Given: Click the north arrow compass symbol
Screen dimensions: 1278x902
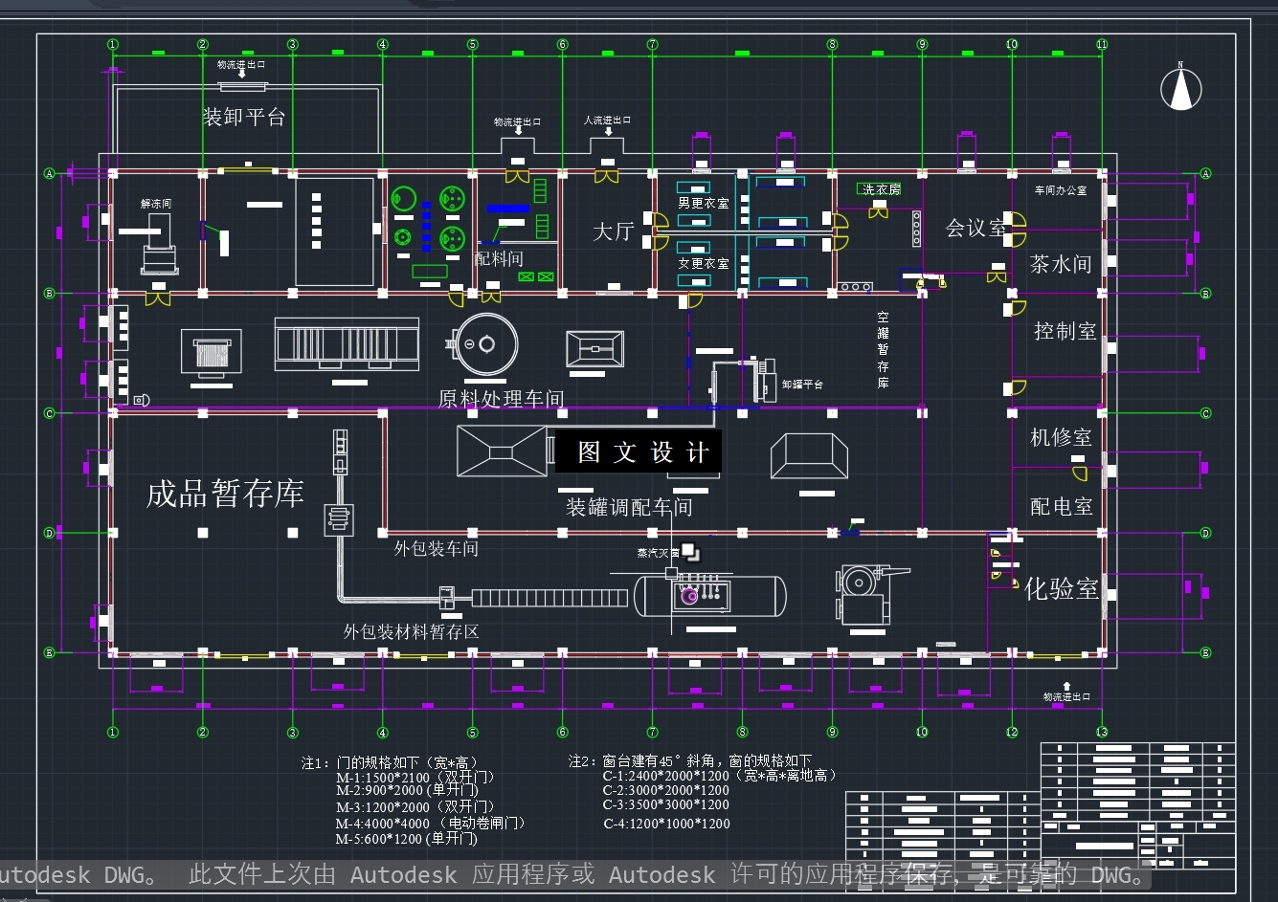Looking at the screenshot, I should (1181, 88).
